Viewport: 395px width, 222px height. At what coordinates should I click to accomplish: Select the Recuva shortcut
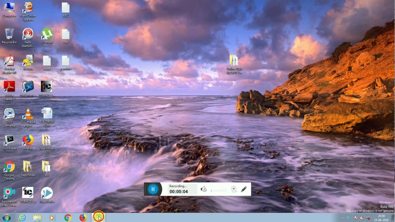click(x=28, y=63)
